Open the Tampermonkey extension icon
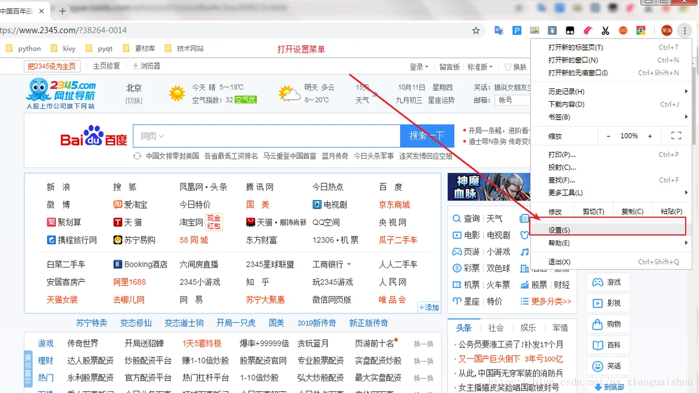Viewport: 699px width, 393px height. [x=570, y=30]
